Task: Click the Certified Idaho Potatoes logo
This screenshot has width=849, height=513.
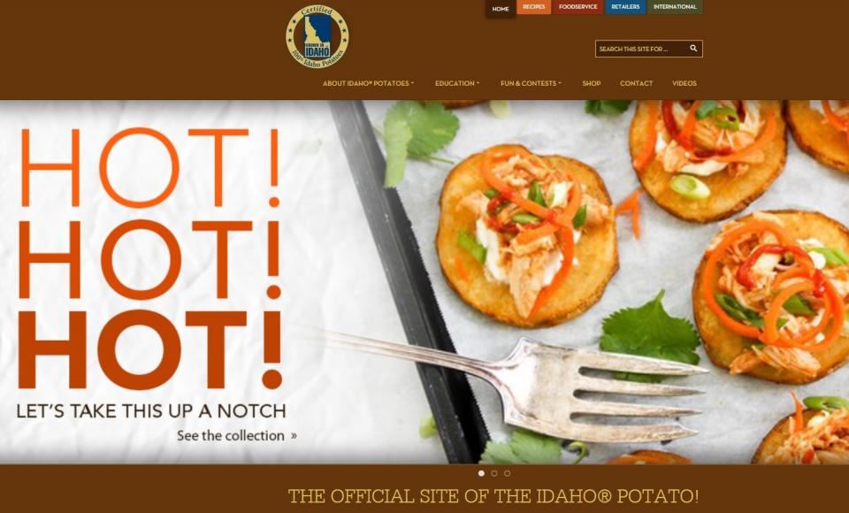Action: (317, 36)
